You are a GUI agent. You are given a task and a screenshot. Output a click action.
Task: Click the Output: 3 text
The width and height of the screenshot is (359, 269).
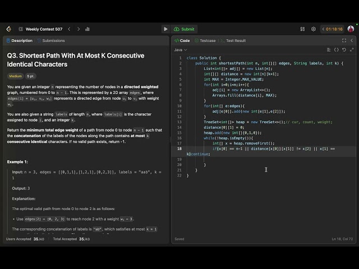click(x=21, y=188)
